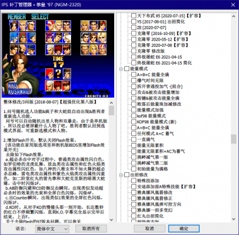
Task: Tick 终极屠蛇 E6 2021-04-15 简化 checkbox
Action: 134,63
